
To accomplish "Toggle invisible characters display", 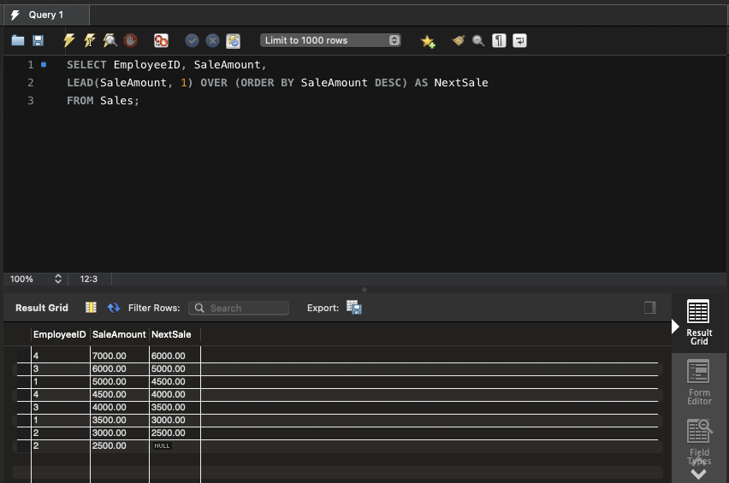I will point(499,40).
